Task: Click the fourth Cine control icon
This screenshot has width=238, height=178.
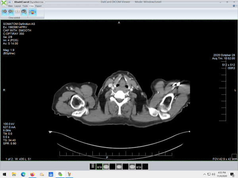Action: tap(24, 12)
